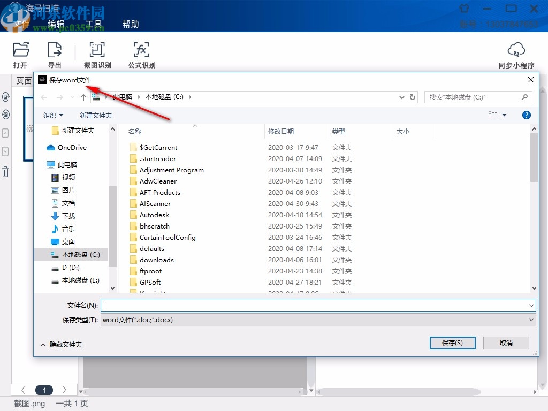This screenshot has width=548, height=411.
Task: Click 保存(S) button
Action: point(452,343)
